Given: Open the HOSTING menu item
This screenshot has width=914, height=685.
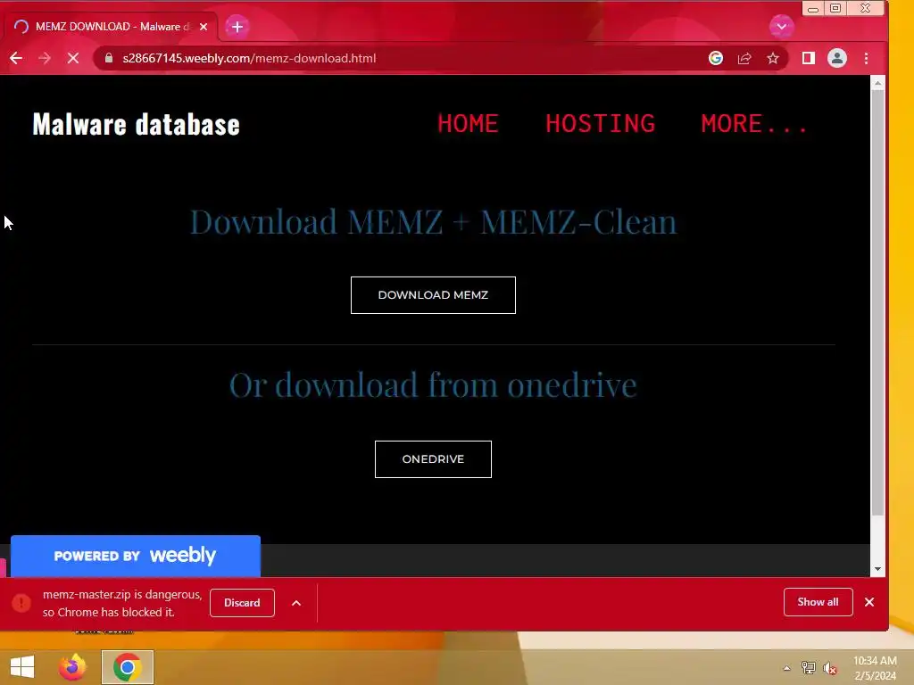Looking at the screenshot, I should point(601,123).
